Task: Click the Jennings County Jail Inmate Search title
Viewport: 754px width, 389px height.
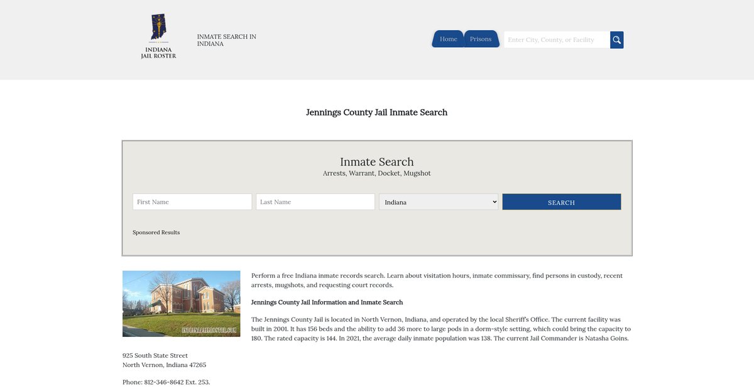Action: point(376,112)
